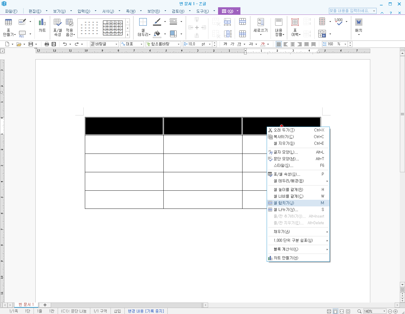Increase the font size stepper
The height and width of the screenshot is (314, 405).
(214, 43)
